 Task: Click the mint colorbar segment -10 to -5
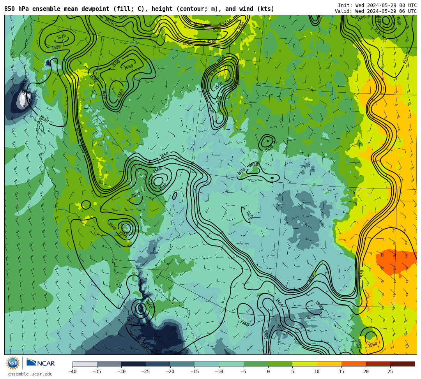(232, 364)
